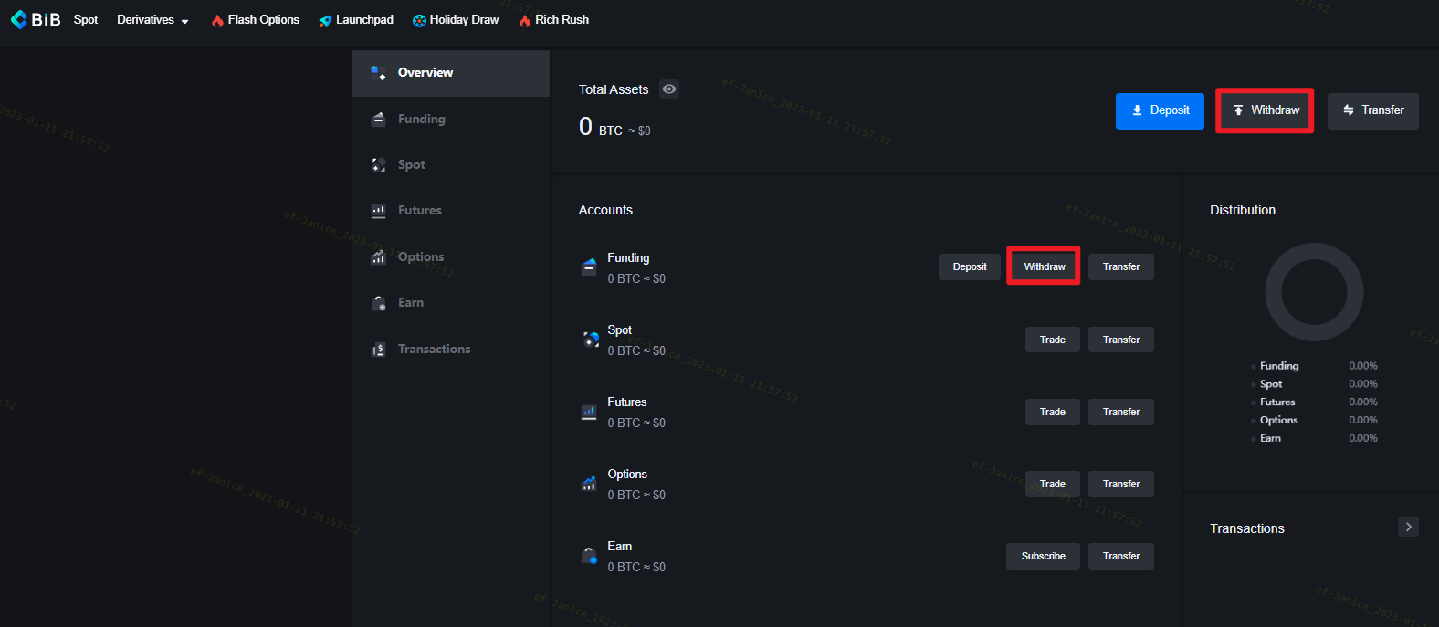Click Trade in the Futures row
Screen dimensions: 1439x627
[x=1053, y=412]
